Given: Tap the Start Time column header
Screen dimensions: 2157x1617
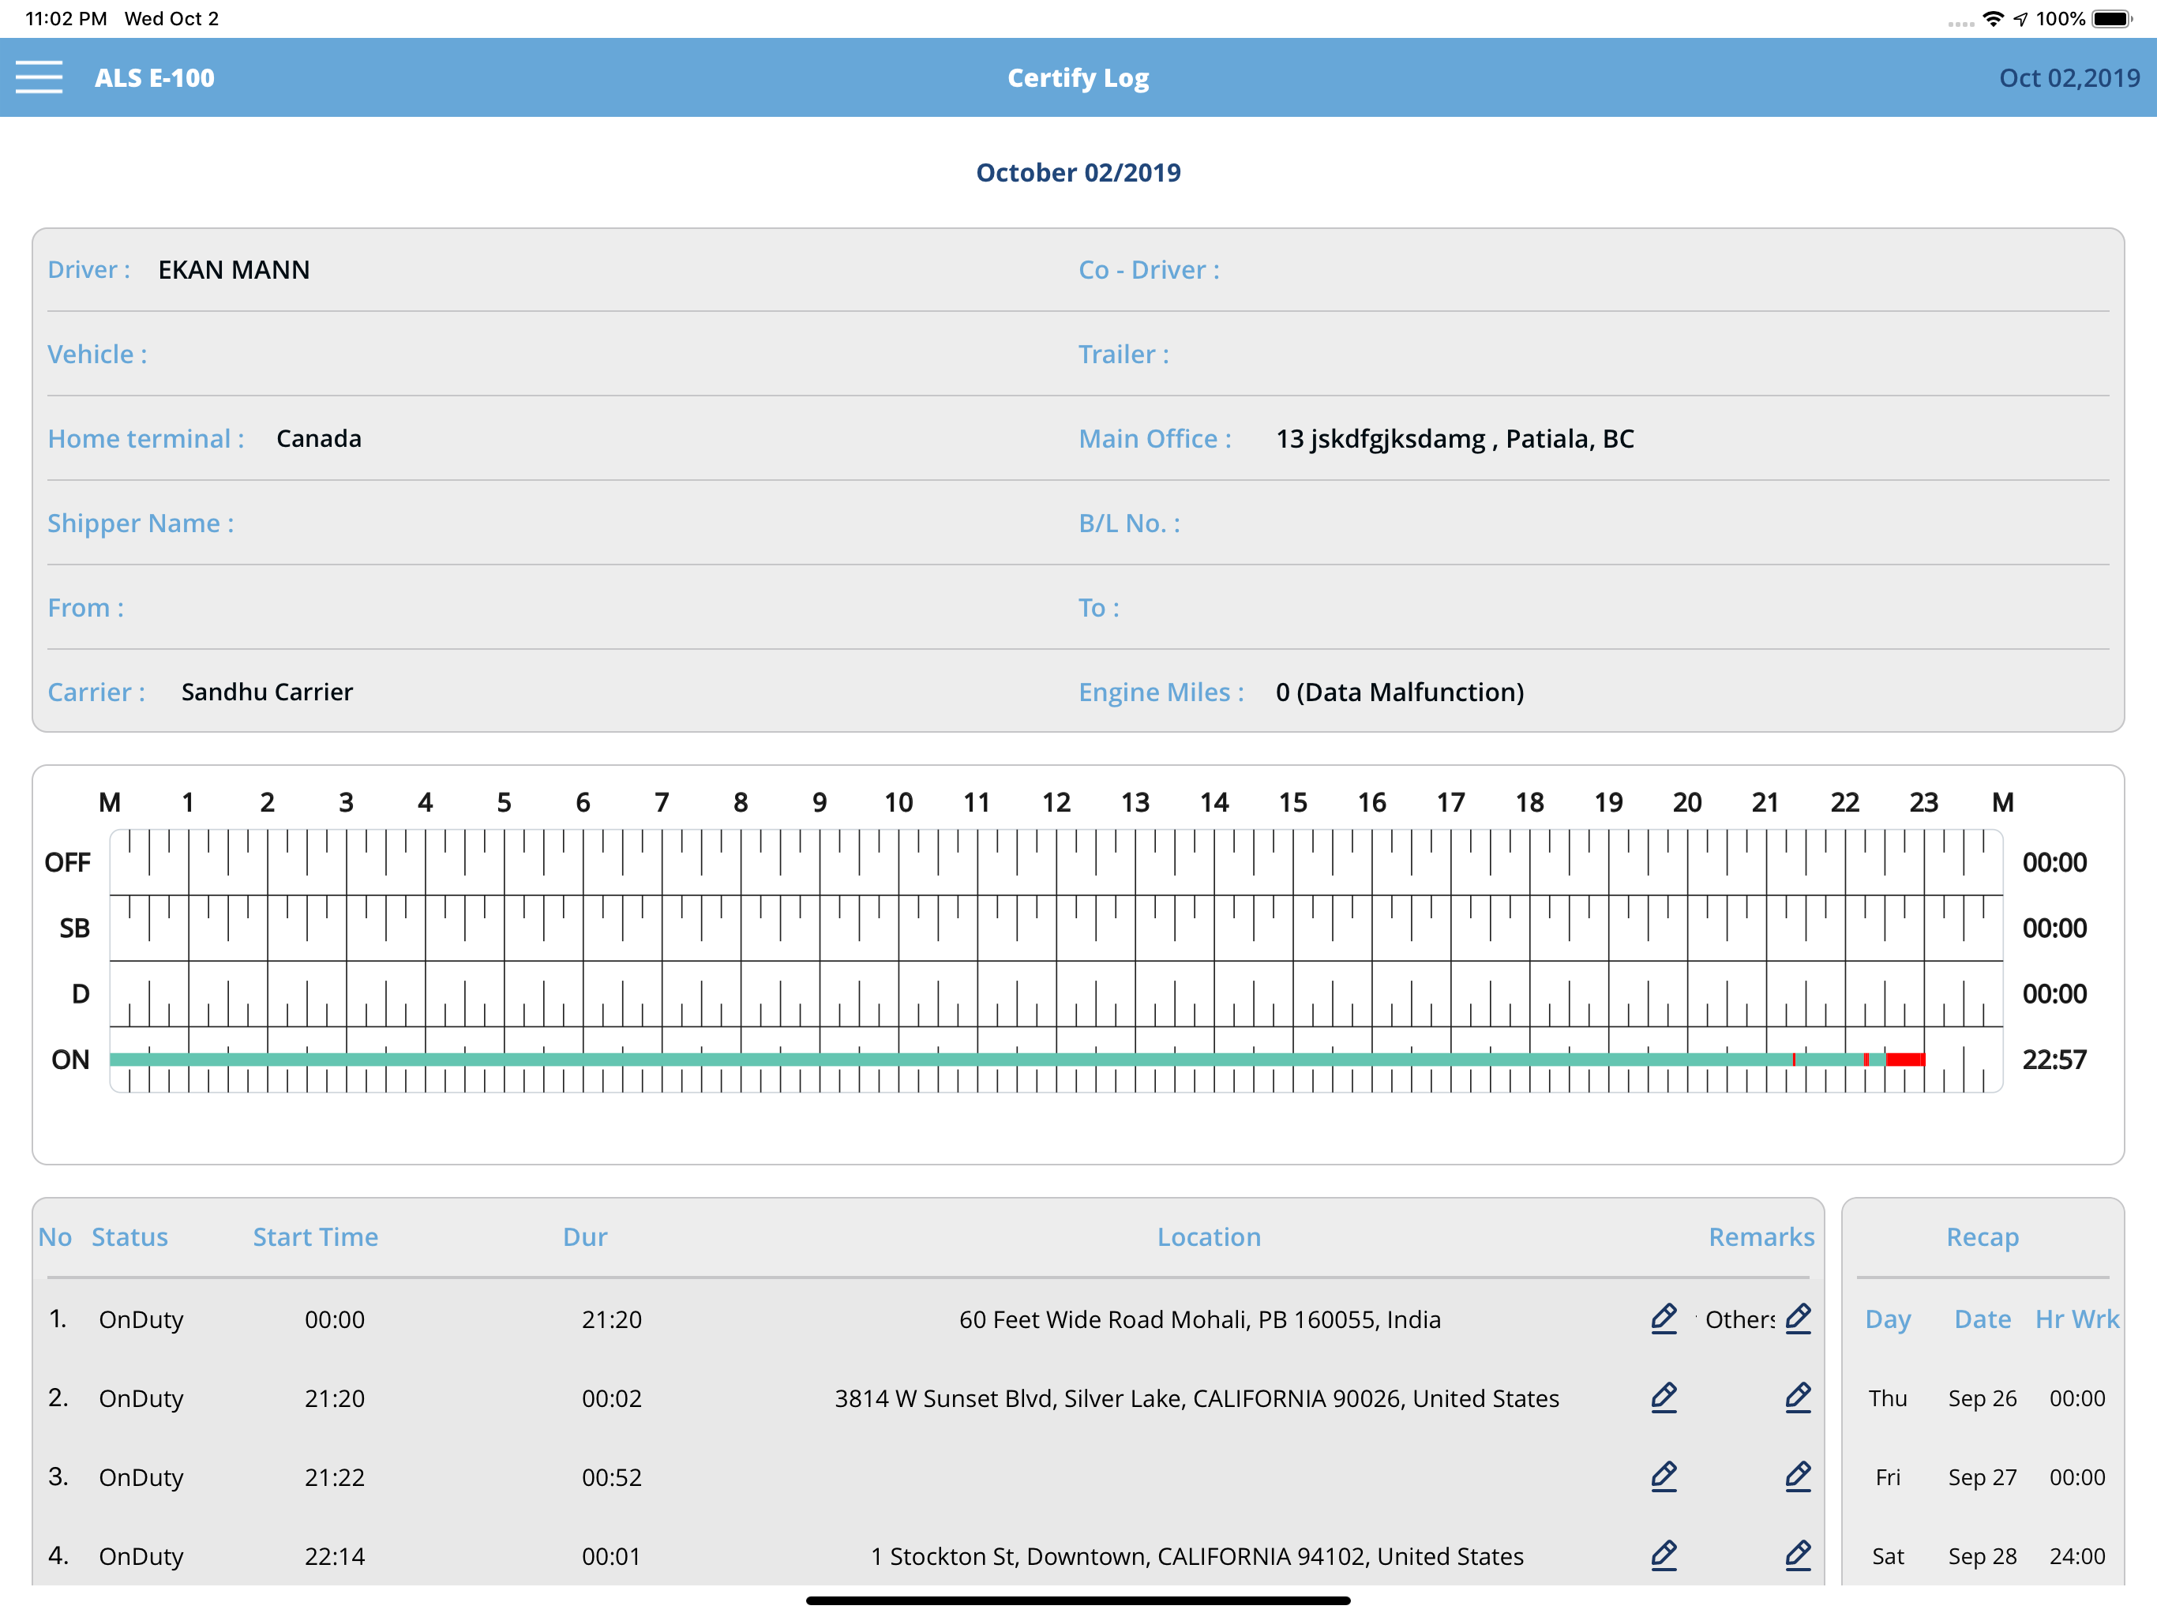Looking at the screenshot, I should click(315, 1236).
